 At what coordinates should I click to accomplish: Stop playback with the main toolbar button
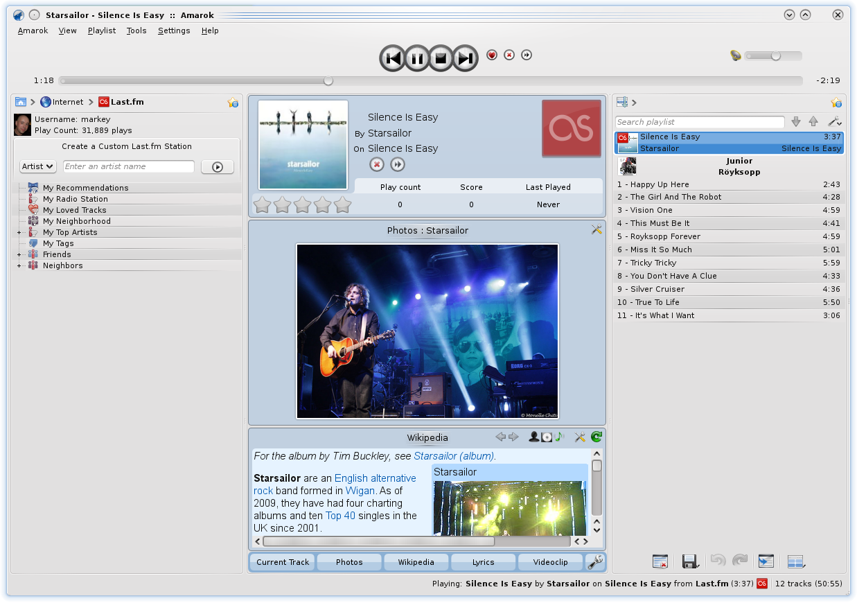441,58
